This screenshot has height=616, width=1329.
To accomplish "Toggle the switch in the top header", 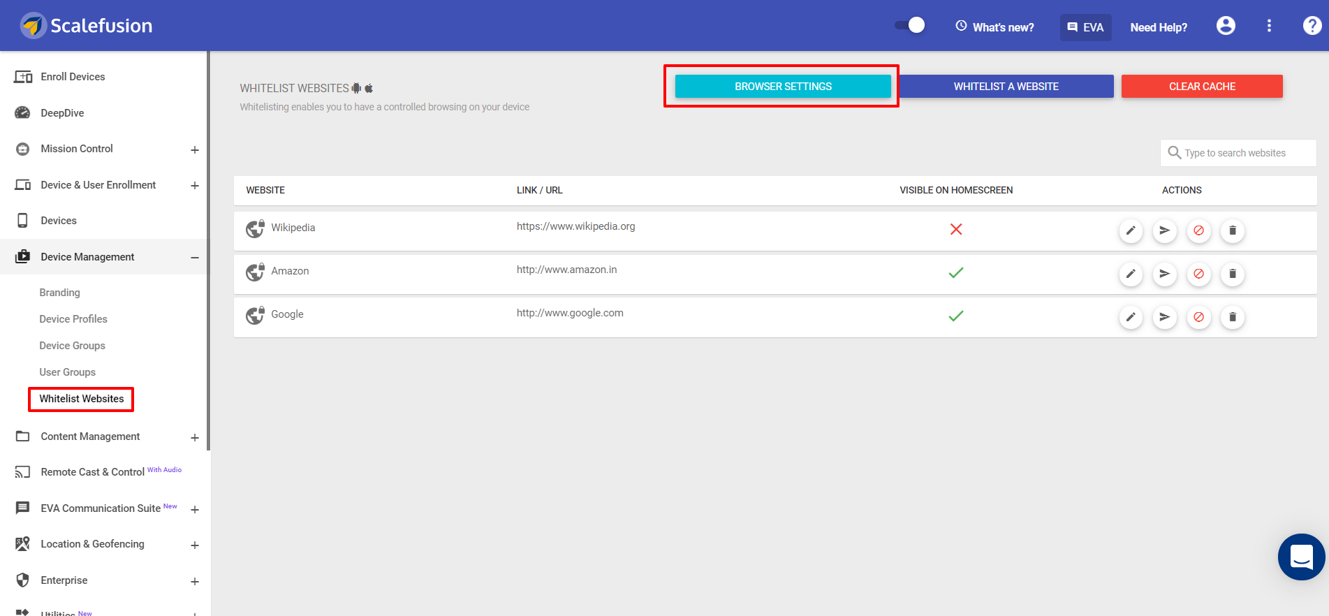I will [x=910, y=26].
